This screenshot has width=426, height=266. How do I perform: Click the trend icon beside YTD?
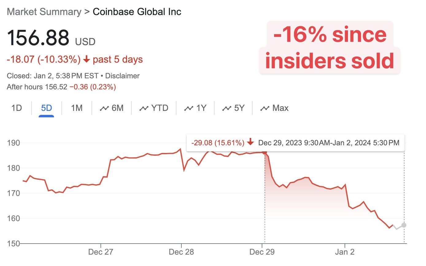(x=144, y=108)
